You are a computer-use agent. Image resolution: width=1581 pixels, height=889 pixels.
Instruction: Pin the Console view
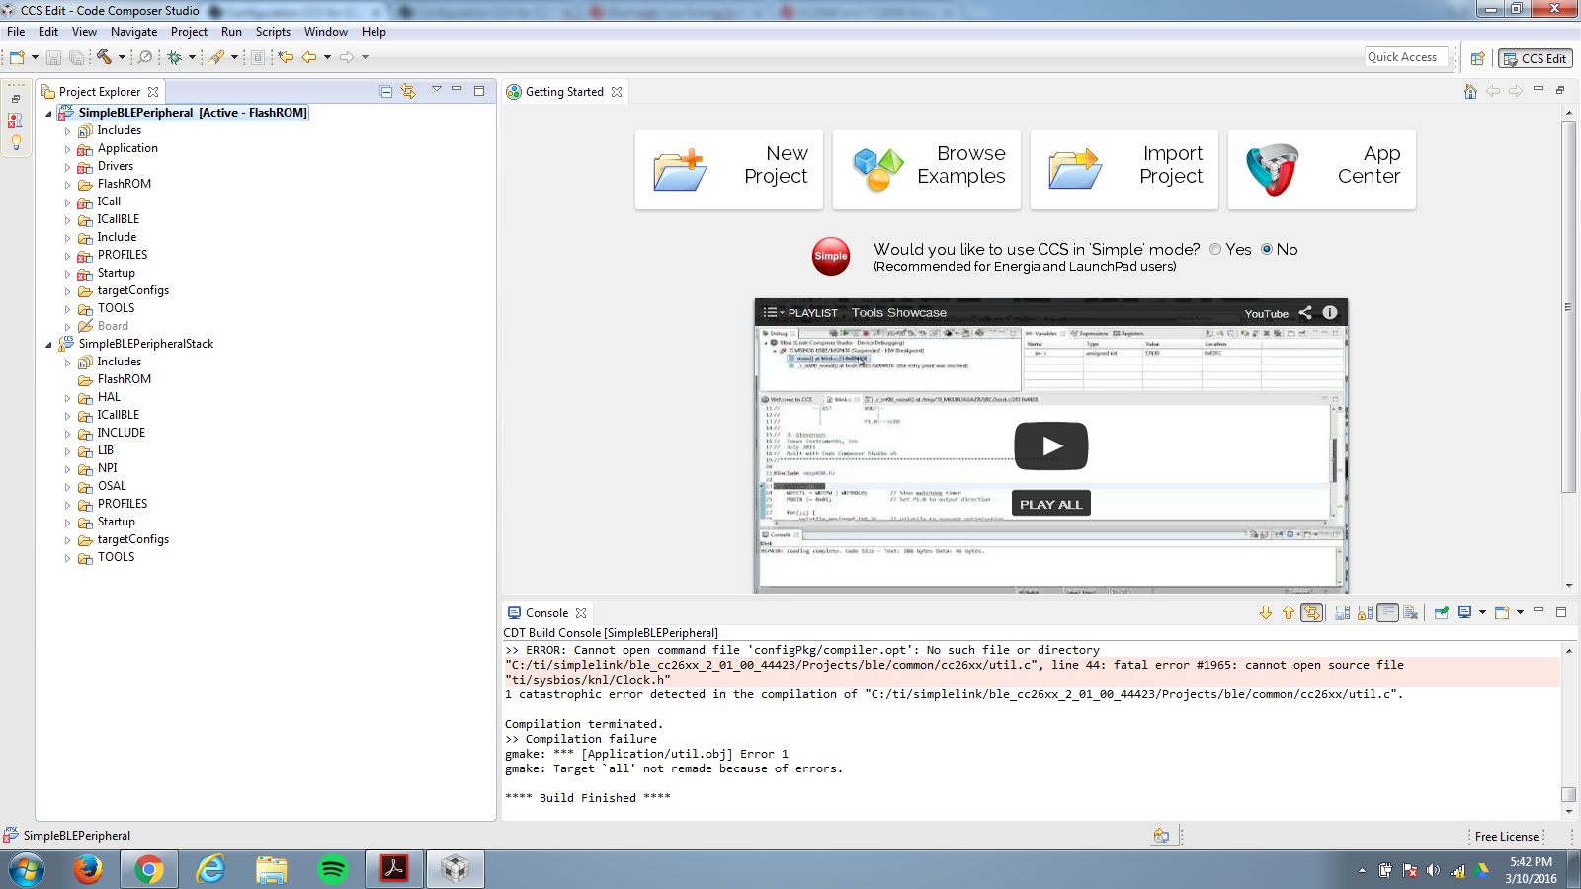coord(1442,612)
